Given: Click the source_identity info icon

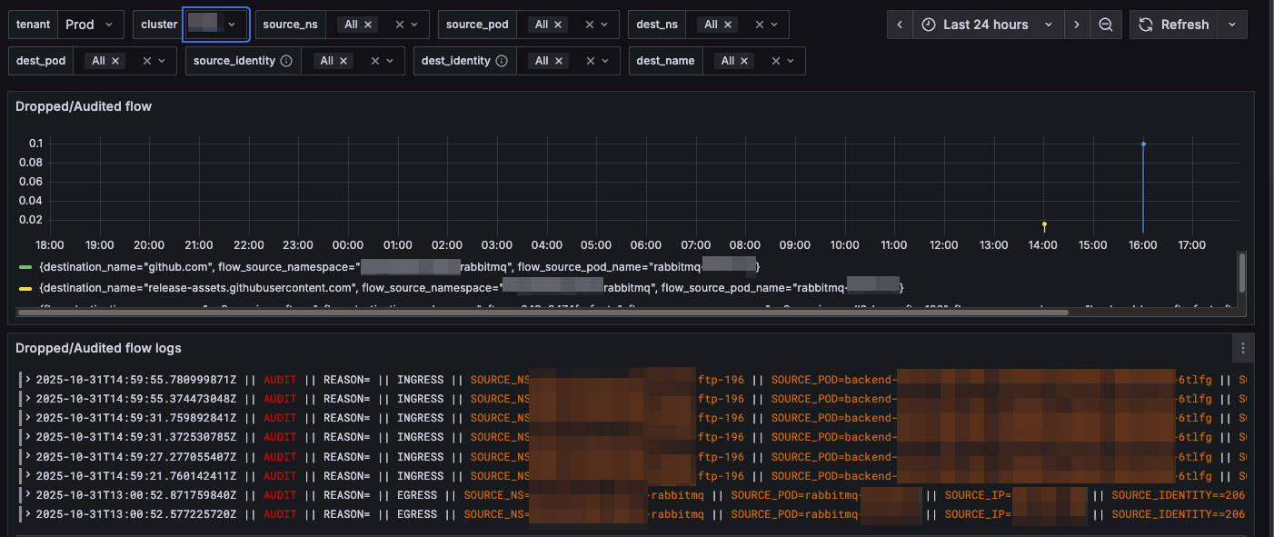Looking at the screenshot, I should coord(286,61).
